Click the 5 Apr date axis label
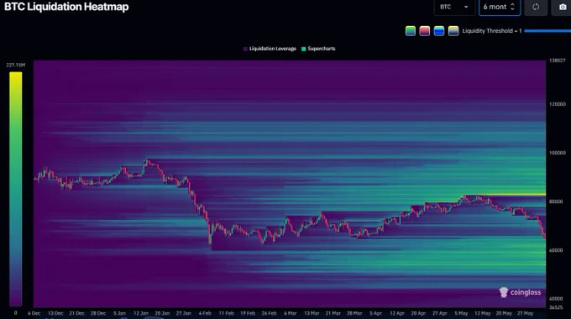 point(376,313)
